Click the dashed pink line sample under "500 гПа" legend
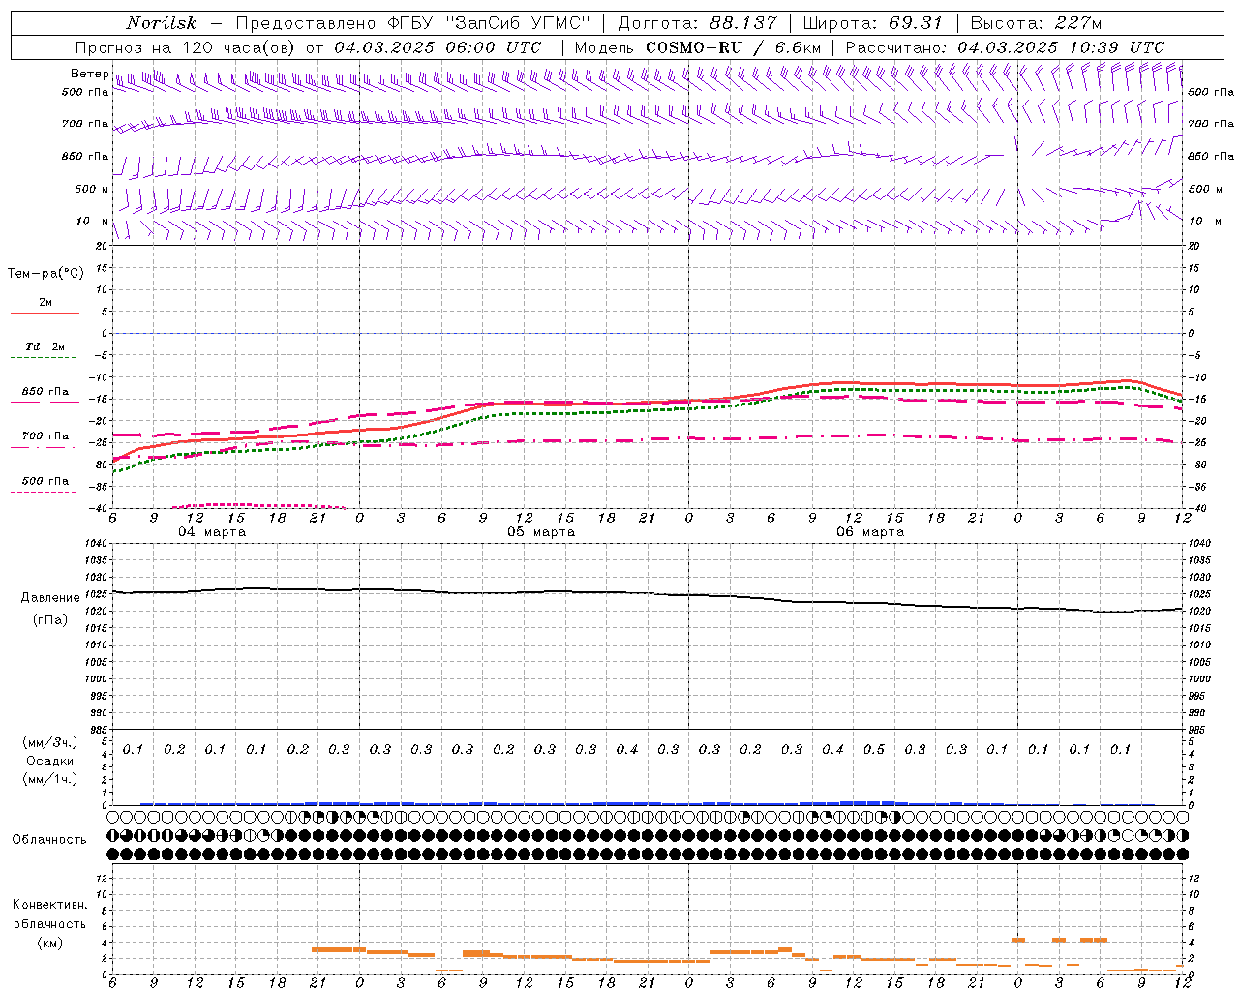Screen dimensions: 1239x991 44,492
